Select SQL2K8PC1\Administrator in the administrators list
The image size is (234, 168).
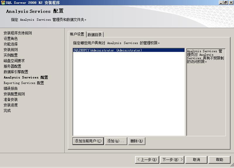tap(129, 50)
